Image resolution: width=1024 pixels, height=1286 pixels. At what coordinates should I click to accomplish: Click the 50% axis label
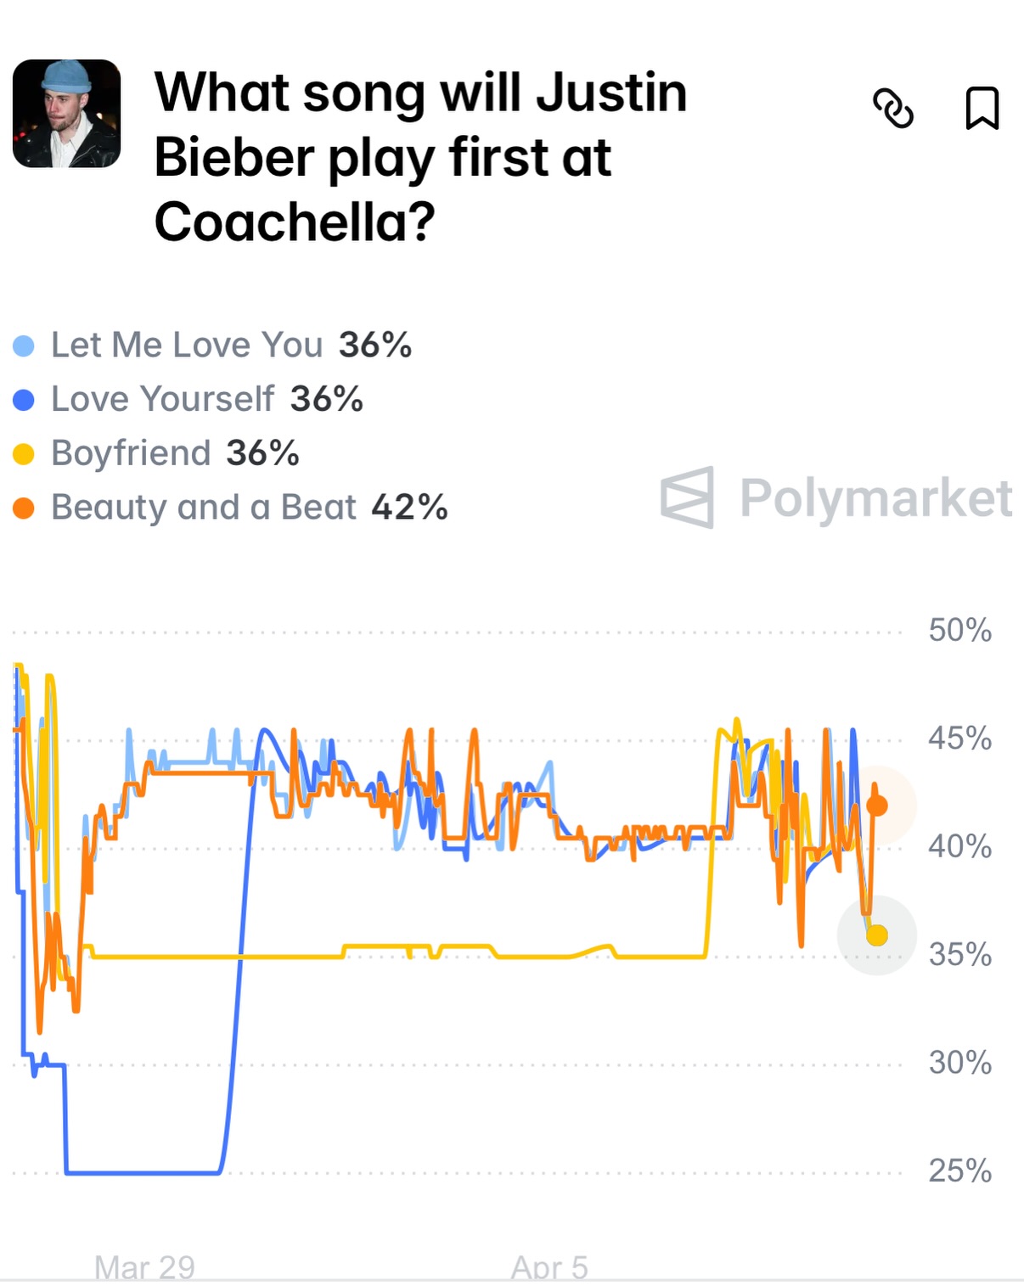coord(959,630)
